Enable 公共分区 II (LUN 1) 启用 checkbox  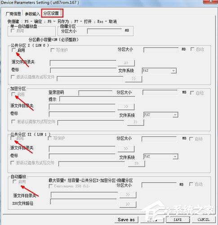click(x=13, y=138)
